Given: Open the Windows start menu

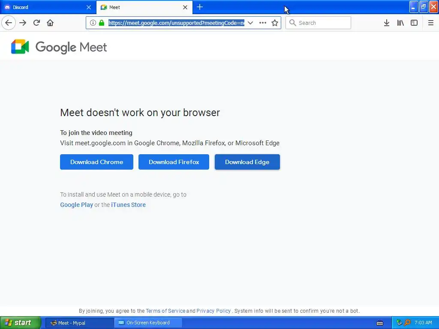Looking at the screenshot, I should pos(21,323).
